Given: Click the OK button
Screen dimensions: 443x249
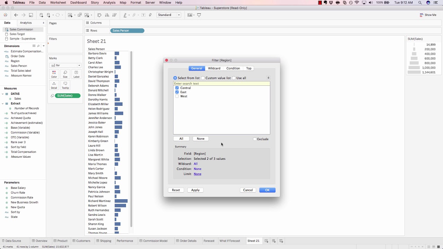Looking at the screenshot, I should point(267,190).
